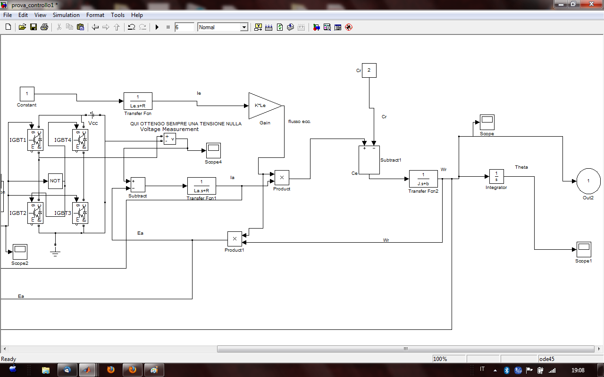Click the New model icon
604x377 pixels.
[x=8, y=27]
